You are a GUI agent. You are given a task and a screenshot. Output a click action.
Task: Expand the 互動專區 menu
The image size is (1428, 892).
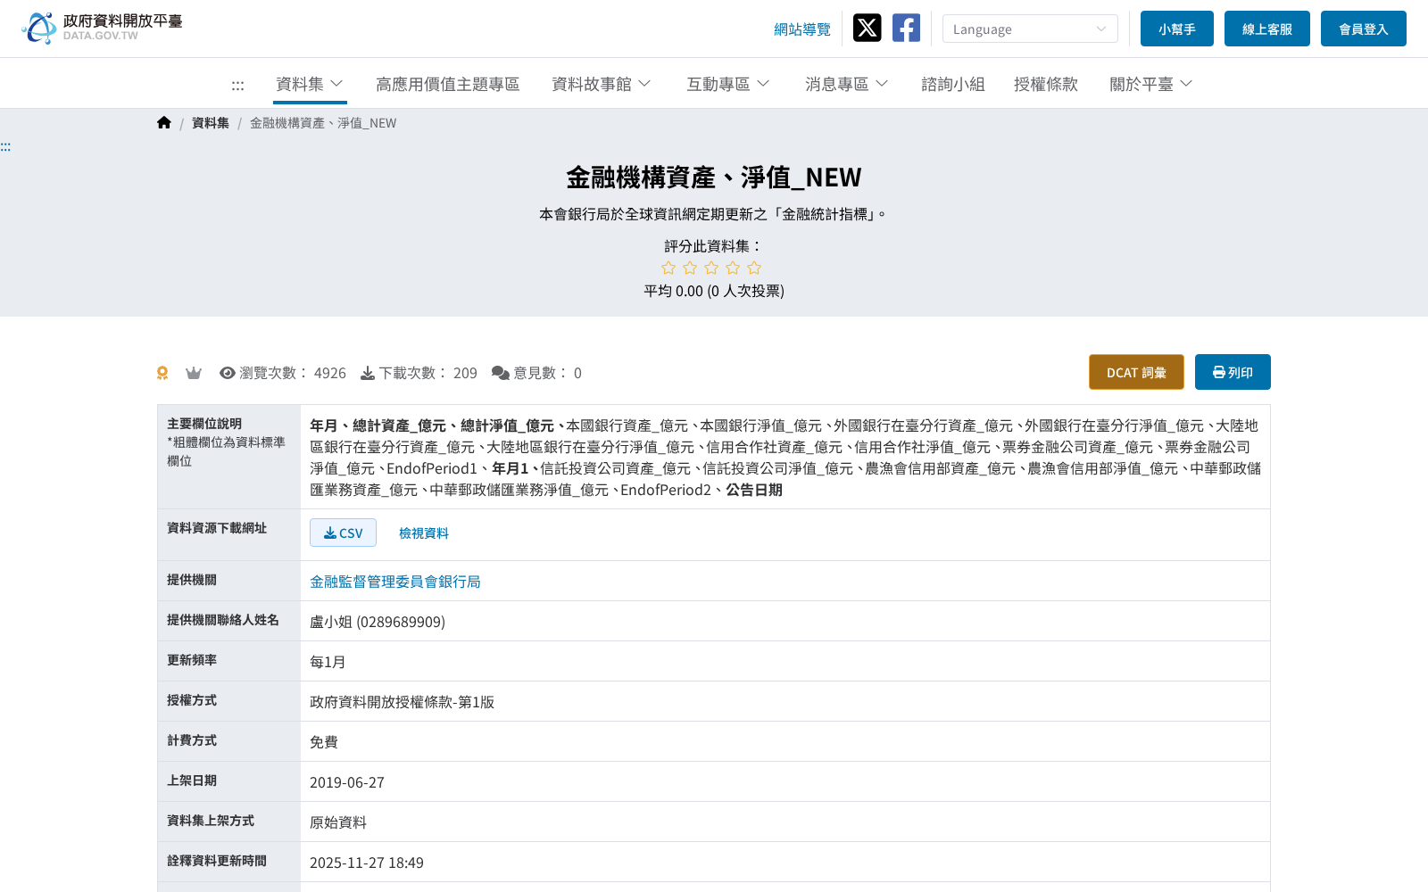coord(728,84)
